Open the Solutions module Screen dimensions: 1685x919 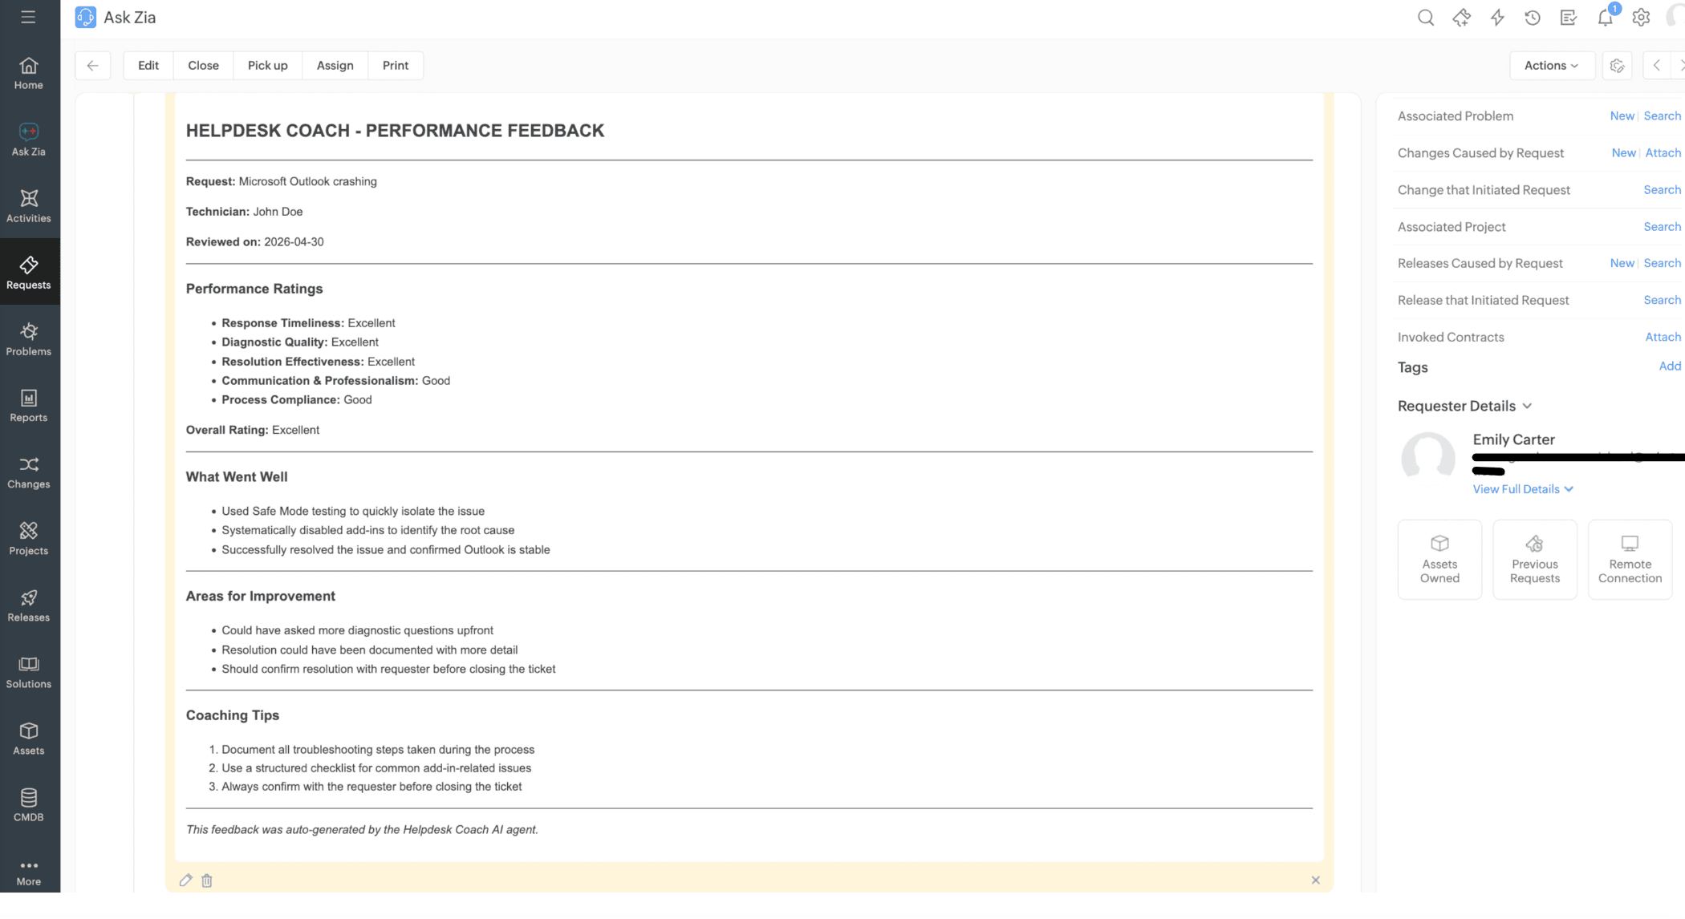pyautogui.click(x=29, y=673)
